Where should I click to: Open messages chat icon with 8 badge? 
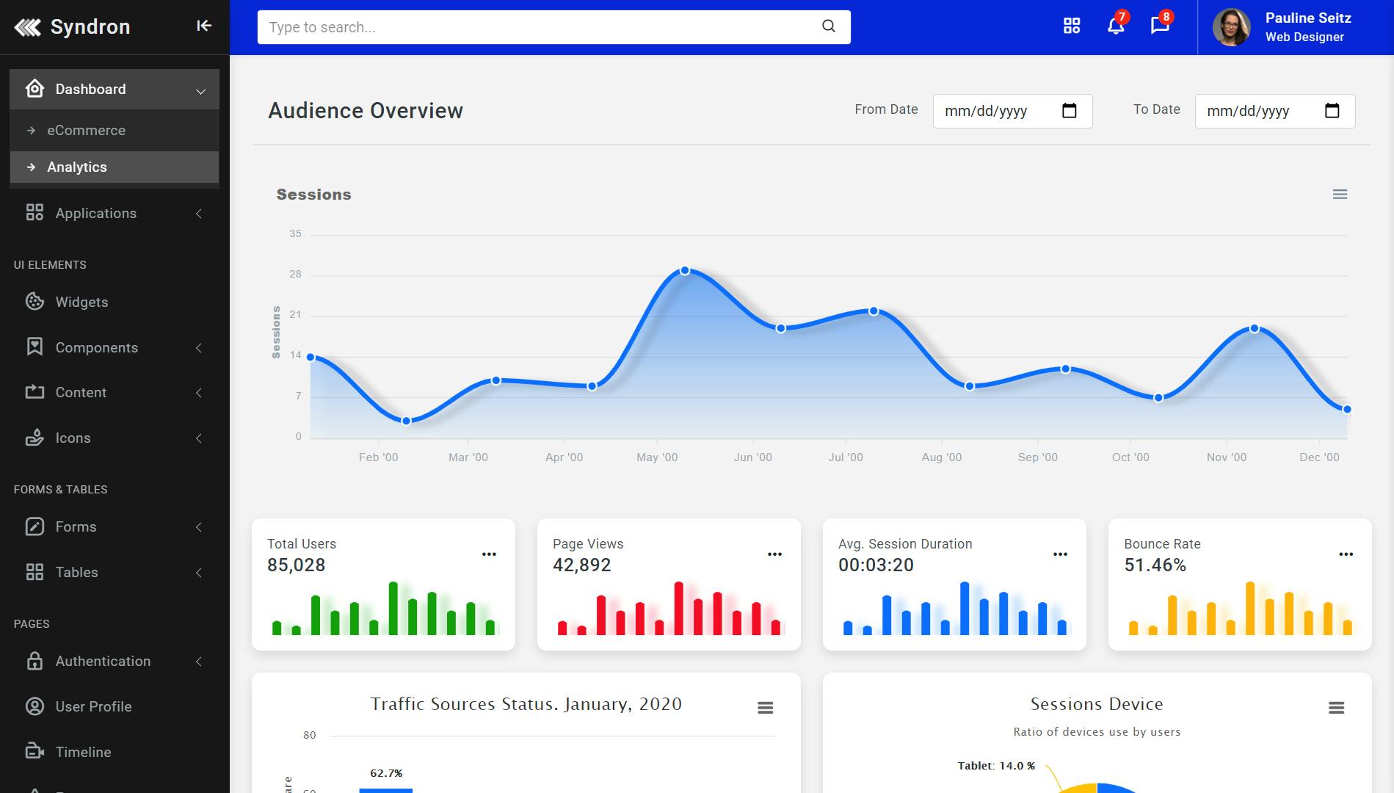(1160, 26)
